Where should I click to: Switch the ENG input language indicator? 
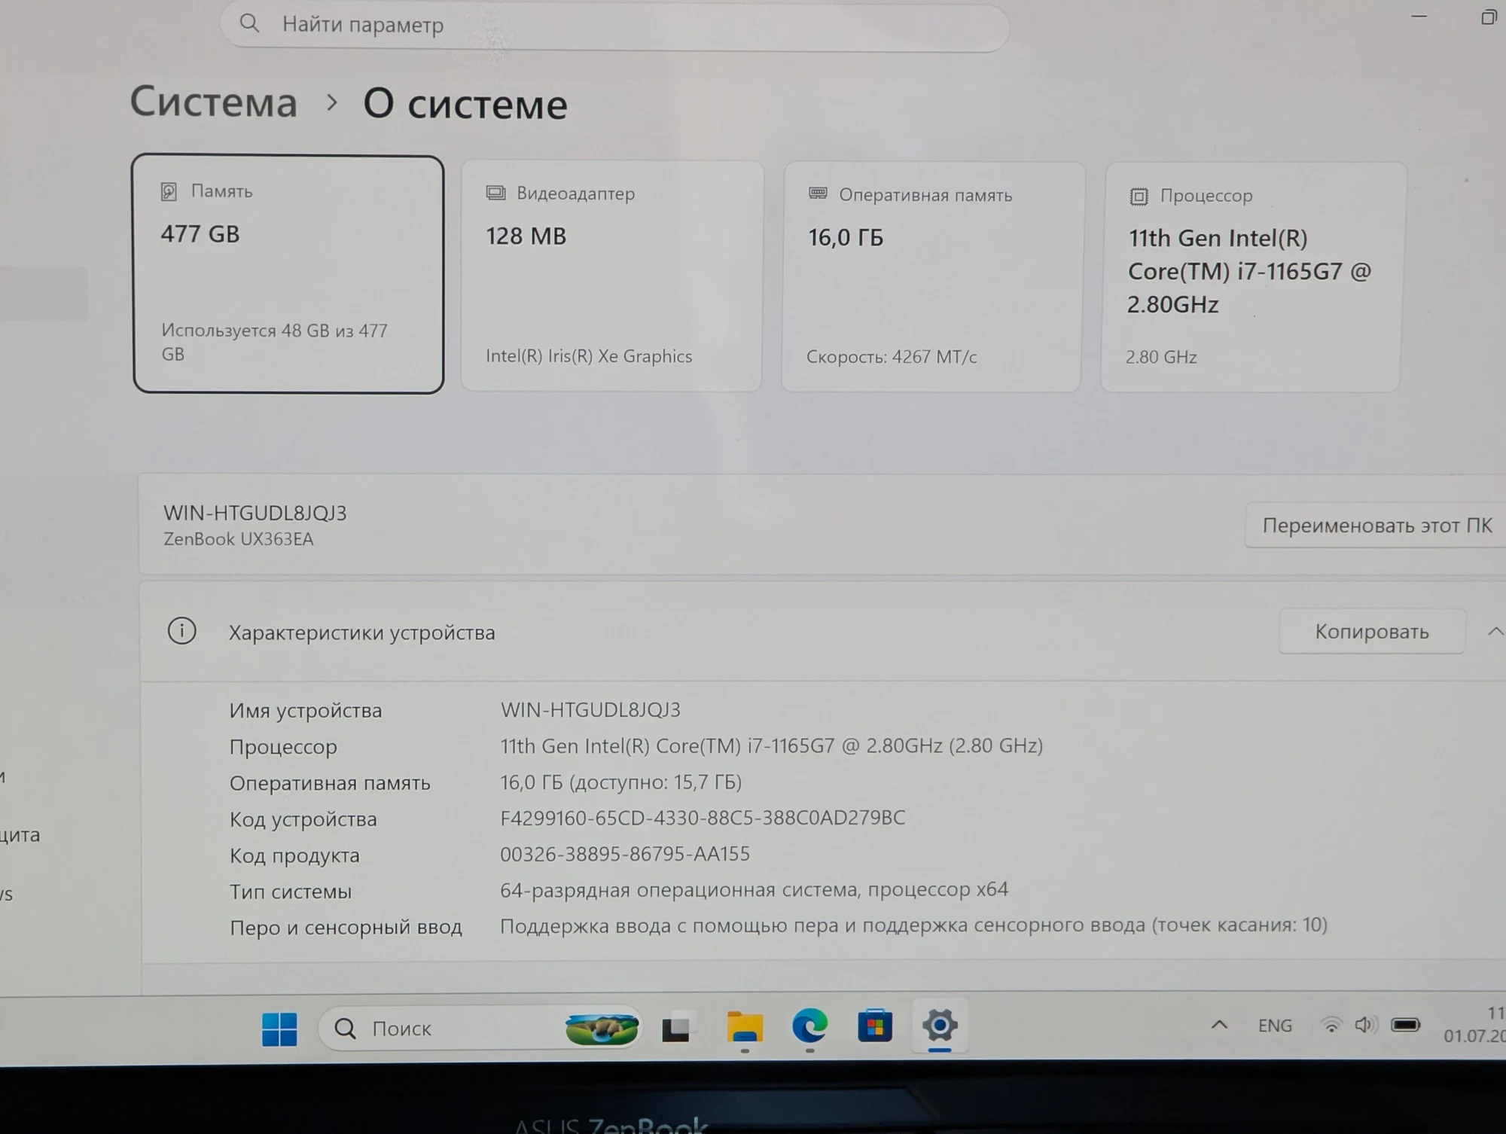click(x=1275, y=1026)
